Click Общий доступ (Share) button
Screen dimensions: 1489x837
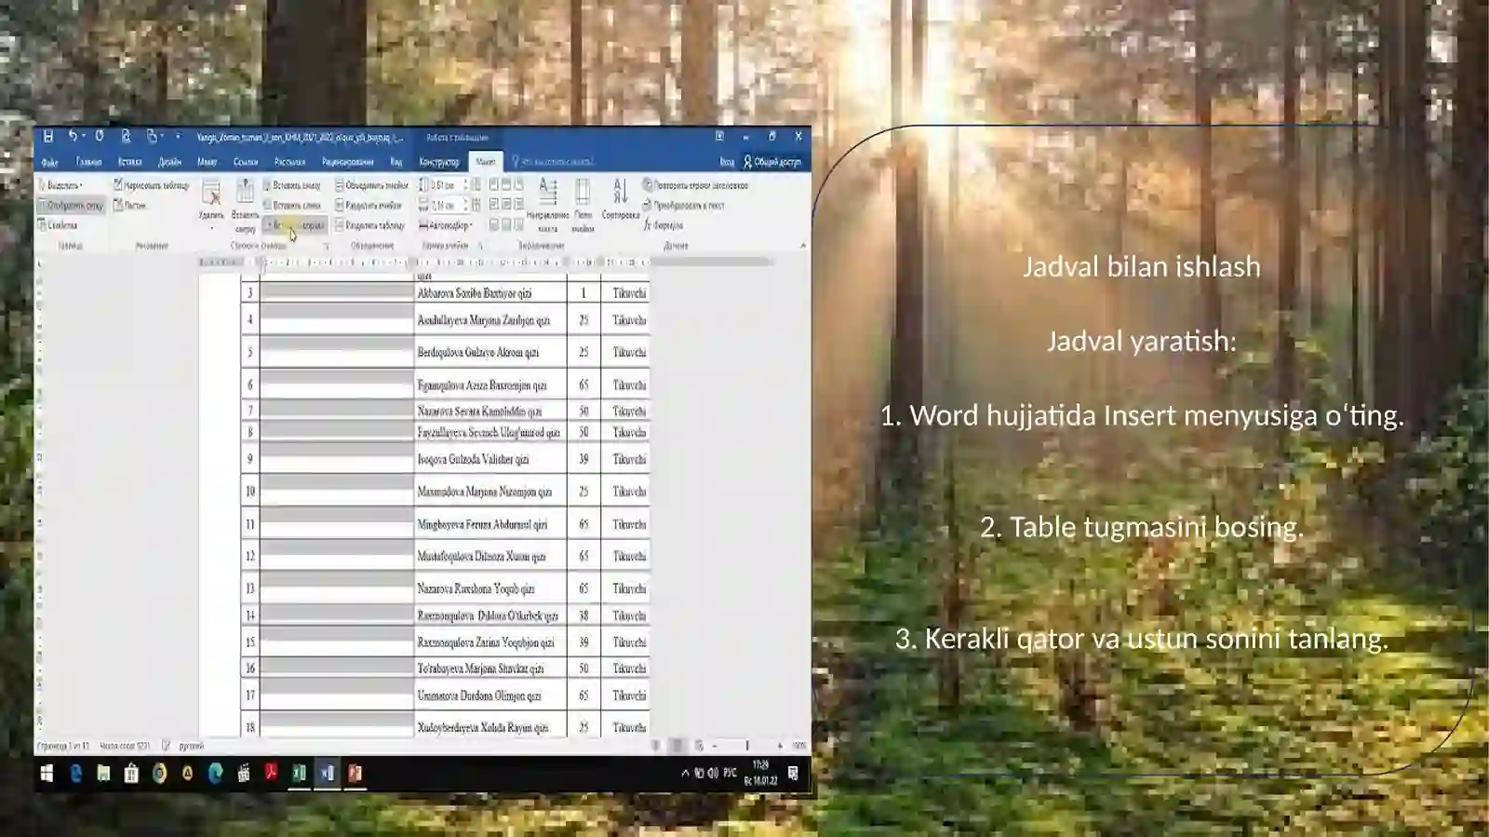pyautogui.click(x=772, y=162)
